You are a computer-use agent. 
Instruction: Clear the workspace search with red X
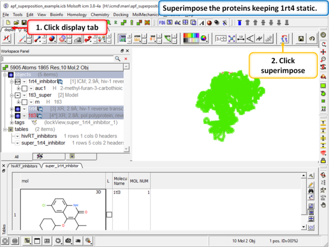(126, 59)
